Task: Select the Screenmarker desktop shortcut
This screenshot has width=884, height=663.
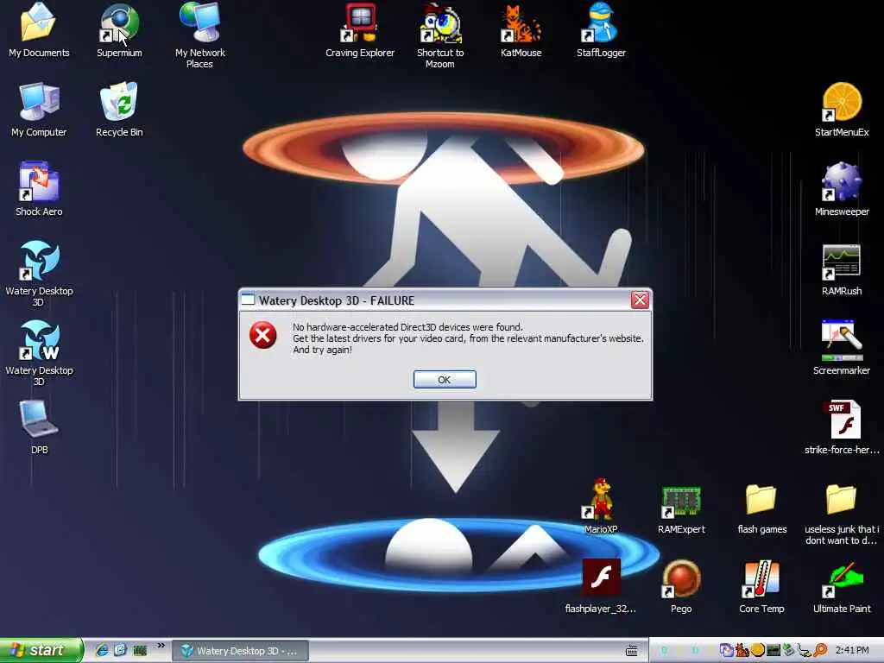Action: (x=842, y=349)
